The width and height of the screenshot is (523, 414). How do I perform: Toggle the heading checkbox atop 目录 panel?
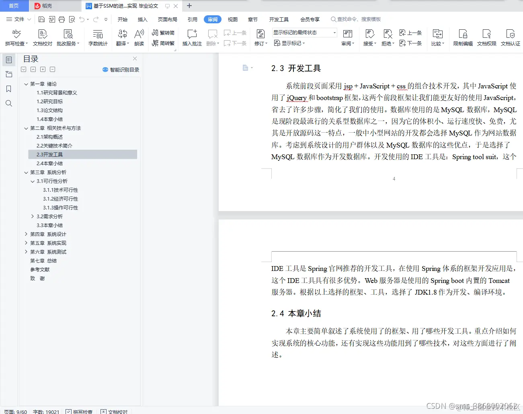click(x=23, y=69)
